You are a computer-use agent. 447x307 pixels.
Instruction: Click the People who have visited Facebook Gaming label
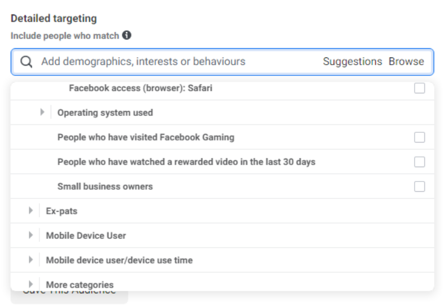pos(146,137)
